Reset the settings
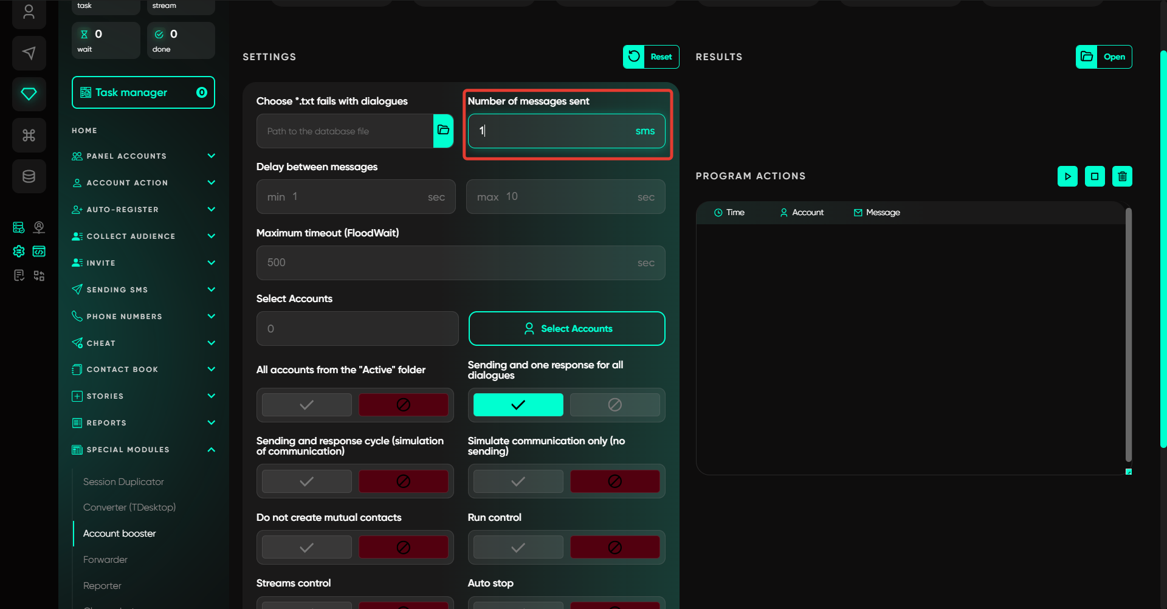The height and width of the screenshot is (609, 1167). tap(651, 57)
